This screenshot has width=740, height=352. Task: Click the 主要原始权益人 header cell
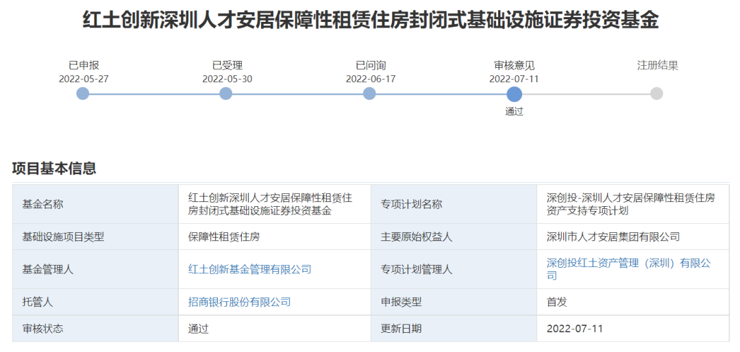point(454,237)
